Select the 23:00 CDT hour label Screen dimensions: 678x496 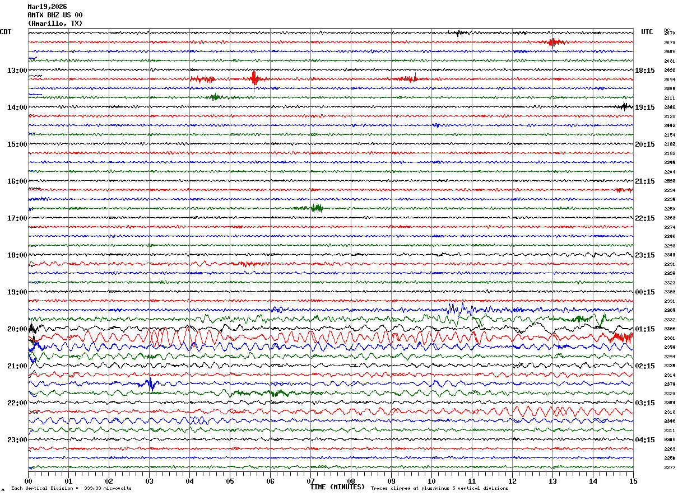(17, 440)
